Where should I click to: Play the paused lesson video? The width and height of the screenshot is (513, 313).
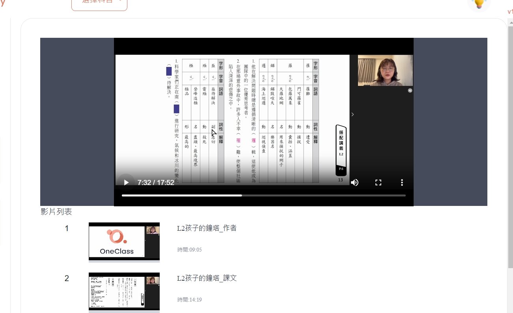tap(126, 182)
